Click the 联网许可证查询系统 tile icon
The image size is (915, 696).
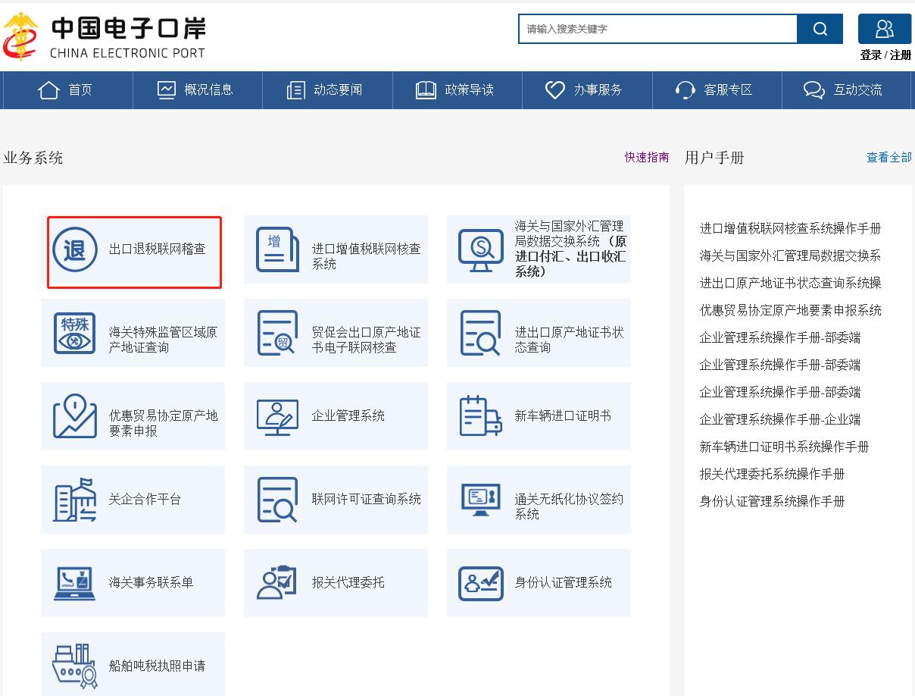pos(277,500)
